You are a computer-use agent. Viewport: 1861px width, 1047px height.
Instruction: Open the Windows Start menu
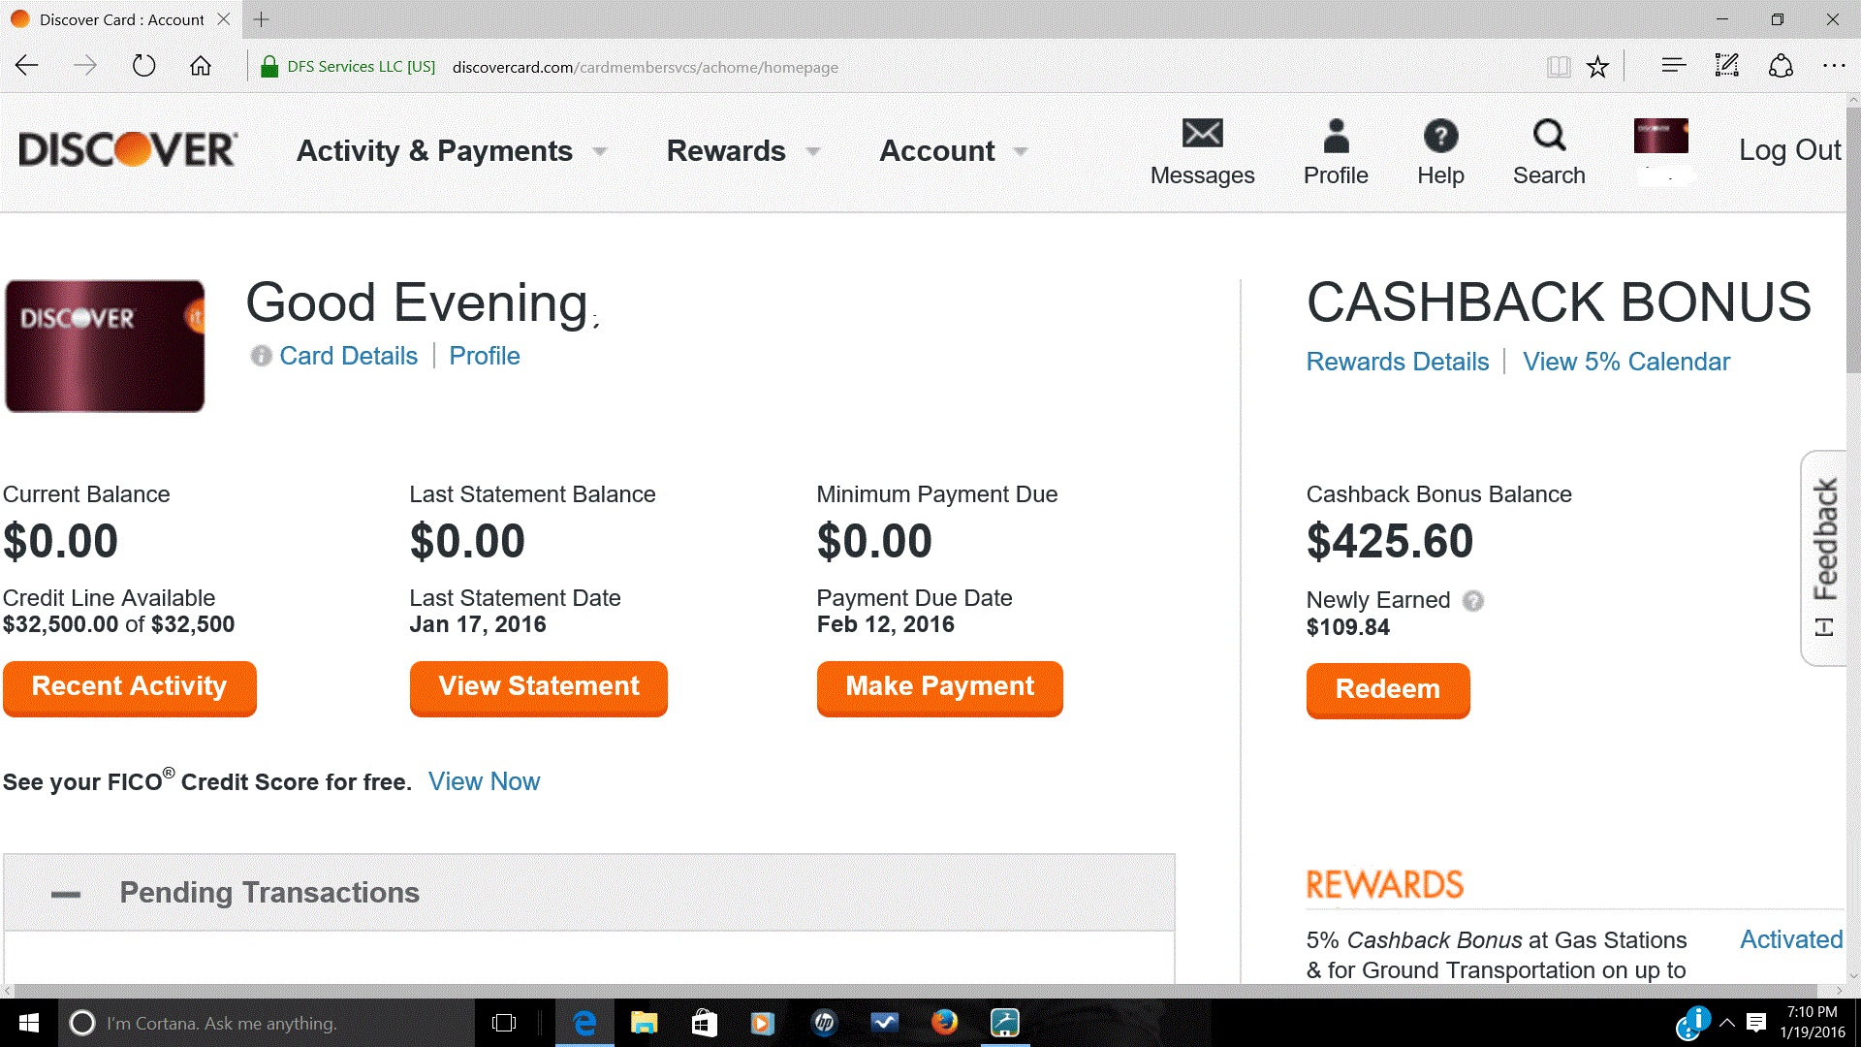(29, 1023)
